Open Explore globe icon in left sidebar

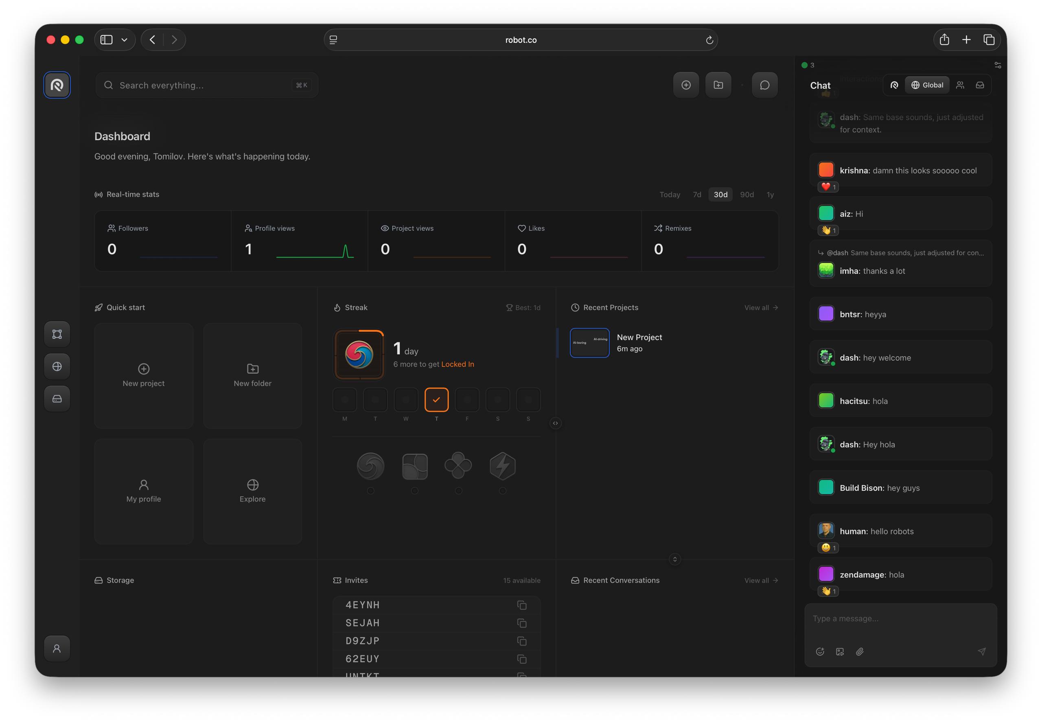pos(57,366)
